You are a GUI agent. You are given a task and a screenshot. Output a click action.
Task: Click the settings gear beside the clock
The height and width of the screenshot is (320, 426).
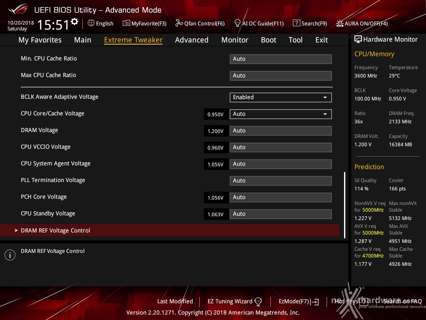click(74, 22)
